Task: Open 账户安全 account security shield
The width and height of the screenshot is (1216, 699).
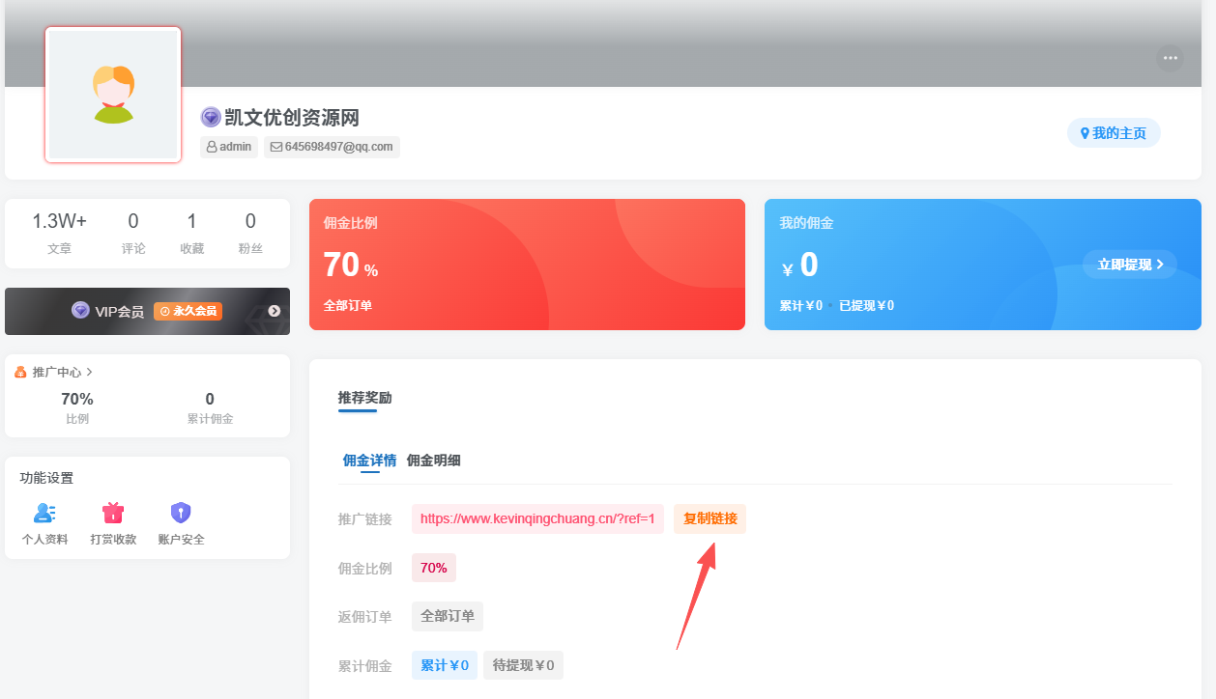Action: [x=180, y=514]
